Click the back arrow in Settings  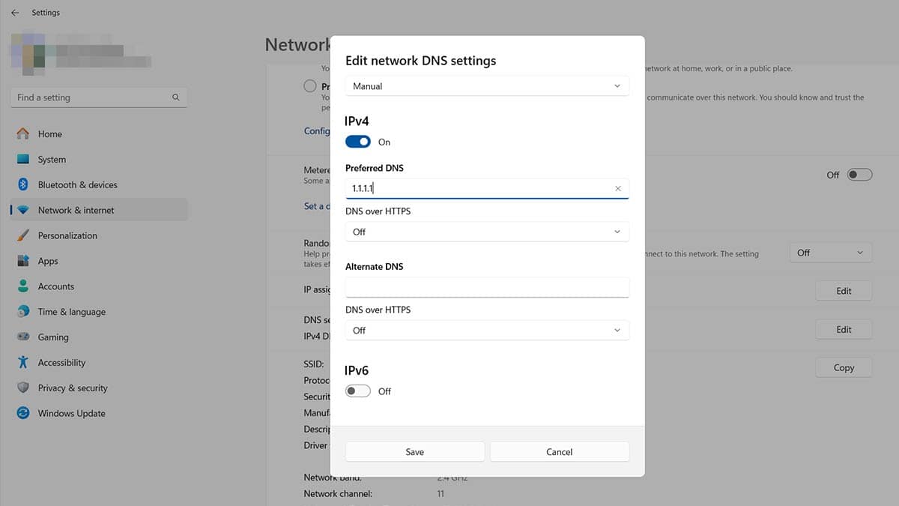15,12
